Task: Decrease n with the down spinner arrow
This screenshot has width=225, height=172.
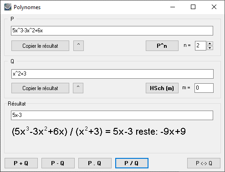Action: (210, 48)
